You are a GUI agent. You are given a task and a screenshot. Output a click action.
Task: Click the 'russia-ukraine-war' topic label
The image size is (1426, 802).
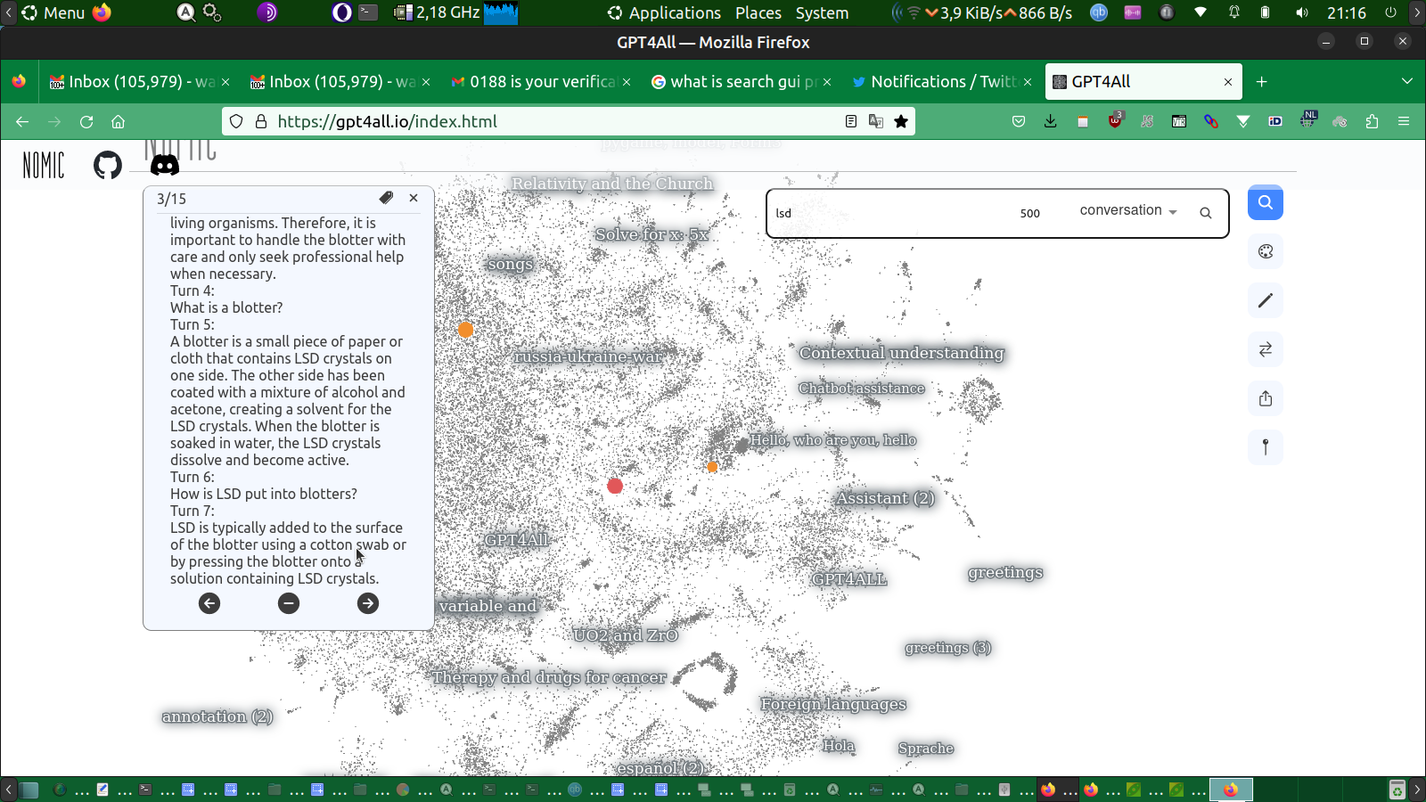coord(588,356)
